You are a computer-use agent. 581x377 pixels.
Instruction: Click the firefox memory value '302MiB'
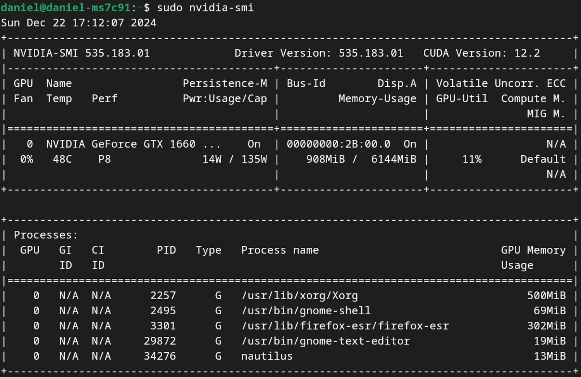tap(547, 326)
